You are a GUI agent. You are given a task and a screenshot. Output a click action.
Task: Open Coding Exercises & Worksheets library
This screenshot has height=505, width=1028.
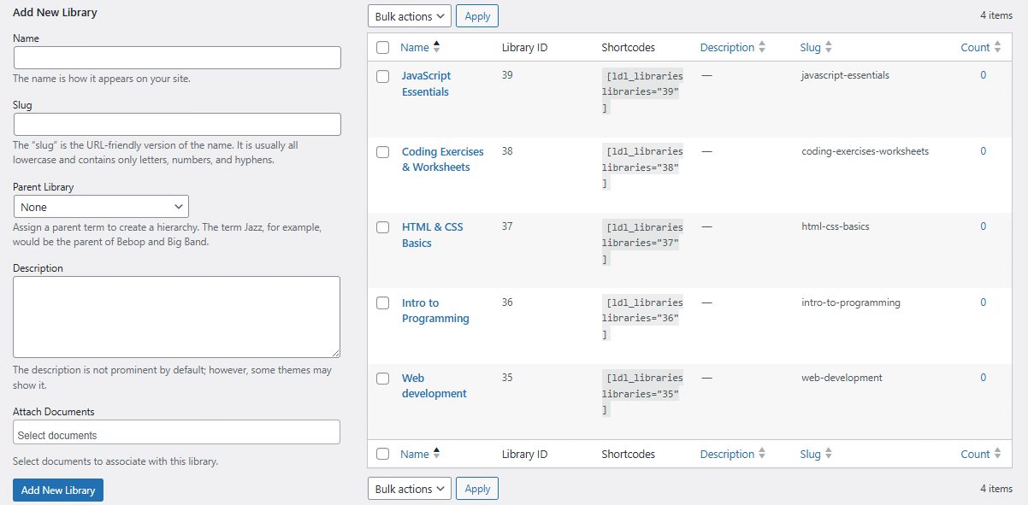443,160
